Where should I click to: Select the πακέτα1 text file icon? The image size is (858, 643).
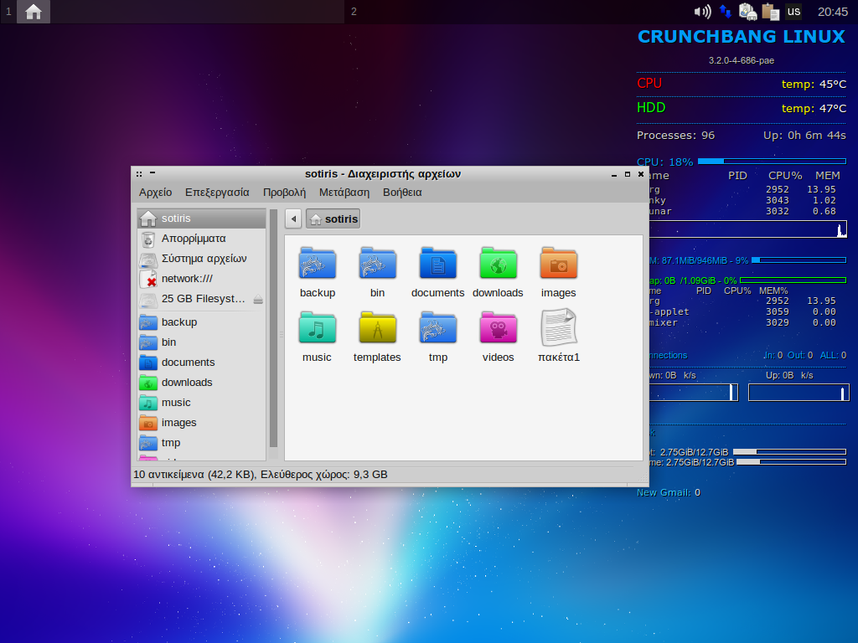(x=558, y=328)
